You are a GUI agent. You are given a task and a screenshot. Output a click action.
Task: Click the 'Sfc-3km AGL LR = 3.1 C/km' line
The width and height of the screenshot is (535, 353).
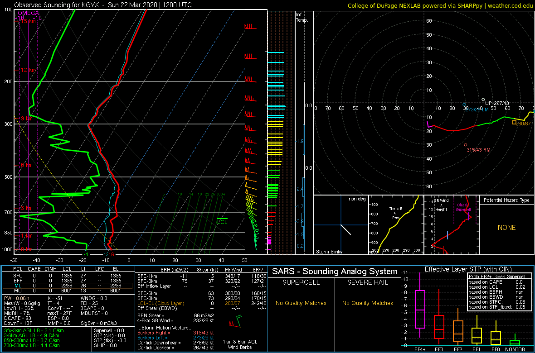tap(34, 330)
